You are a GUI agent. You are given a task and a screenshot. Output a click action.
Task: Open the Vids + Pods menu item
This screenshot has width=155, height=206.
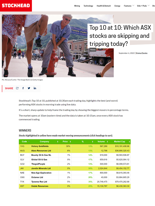pyautogui.click(x=142, y=6)
